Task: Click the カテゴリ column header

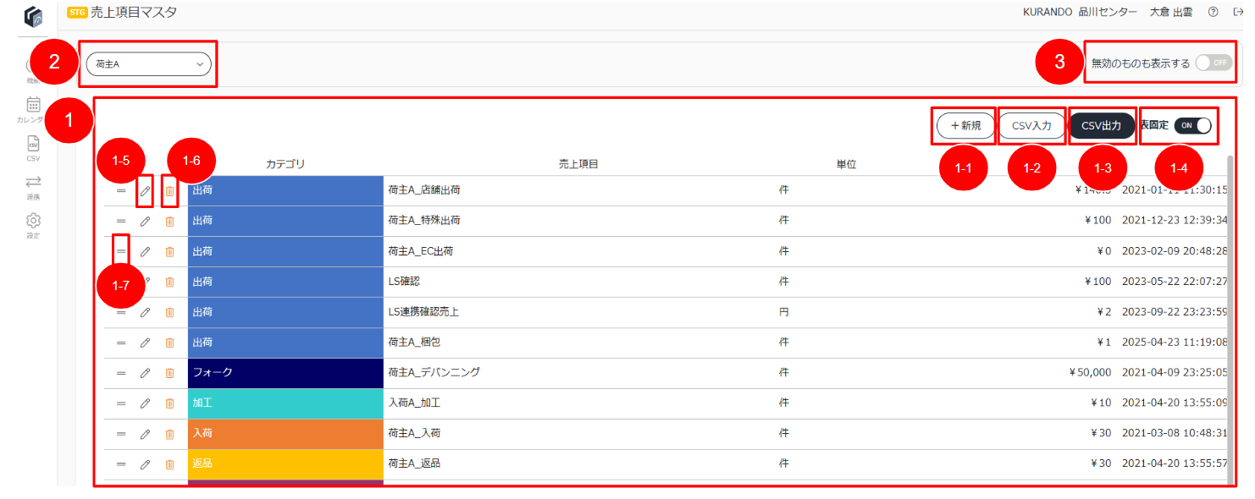Action: 285,164
